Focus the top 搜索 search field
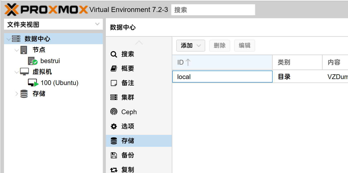The image size is (348, 173). tap(213, 10)
